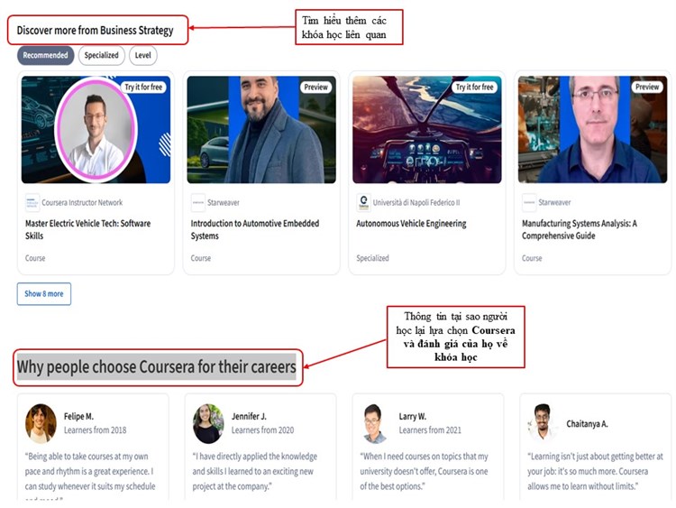The width and height of the screenshot is (676, 508).
Task: Click Preview badge on Manufacturing Systems thumbnail
Action: coord(647,88)
